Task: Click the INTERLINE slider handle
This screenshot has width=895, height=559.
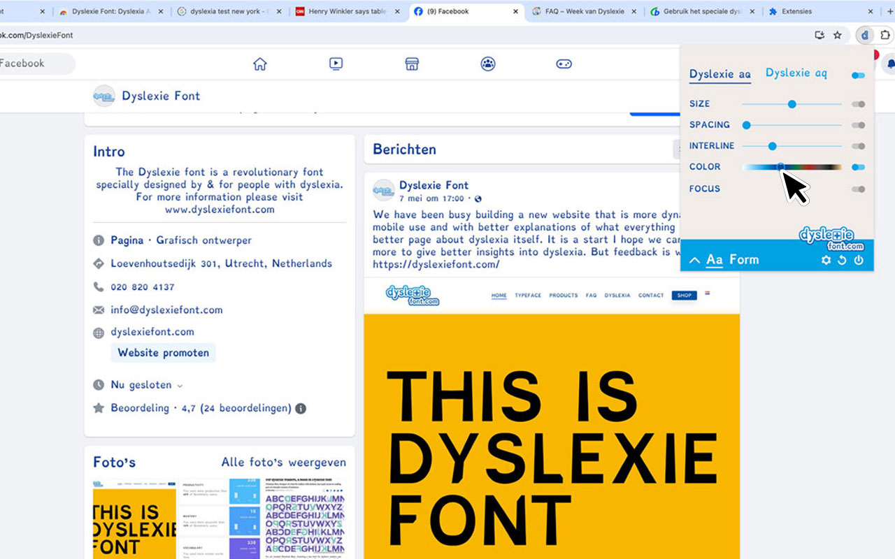Action: (x=773, y=146)
